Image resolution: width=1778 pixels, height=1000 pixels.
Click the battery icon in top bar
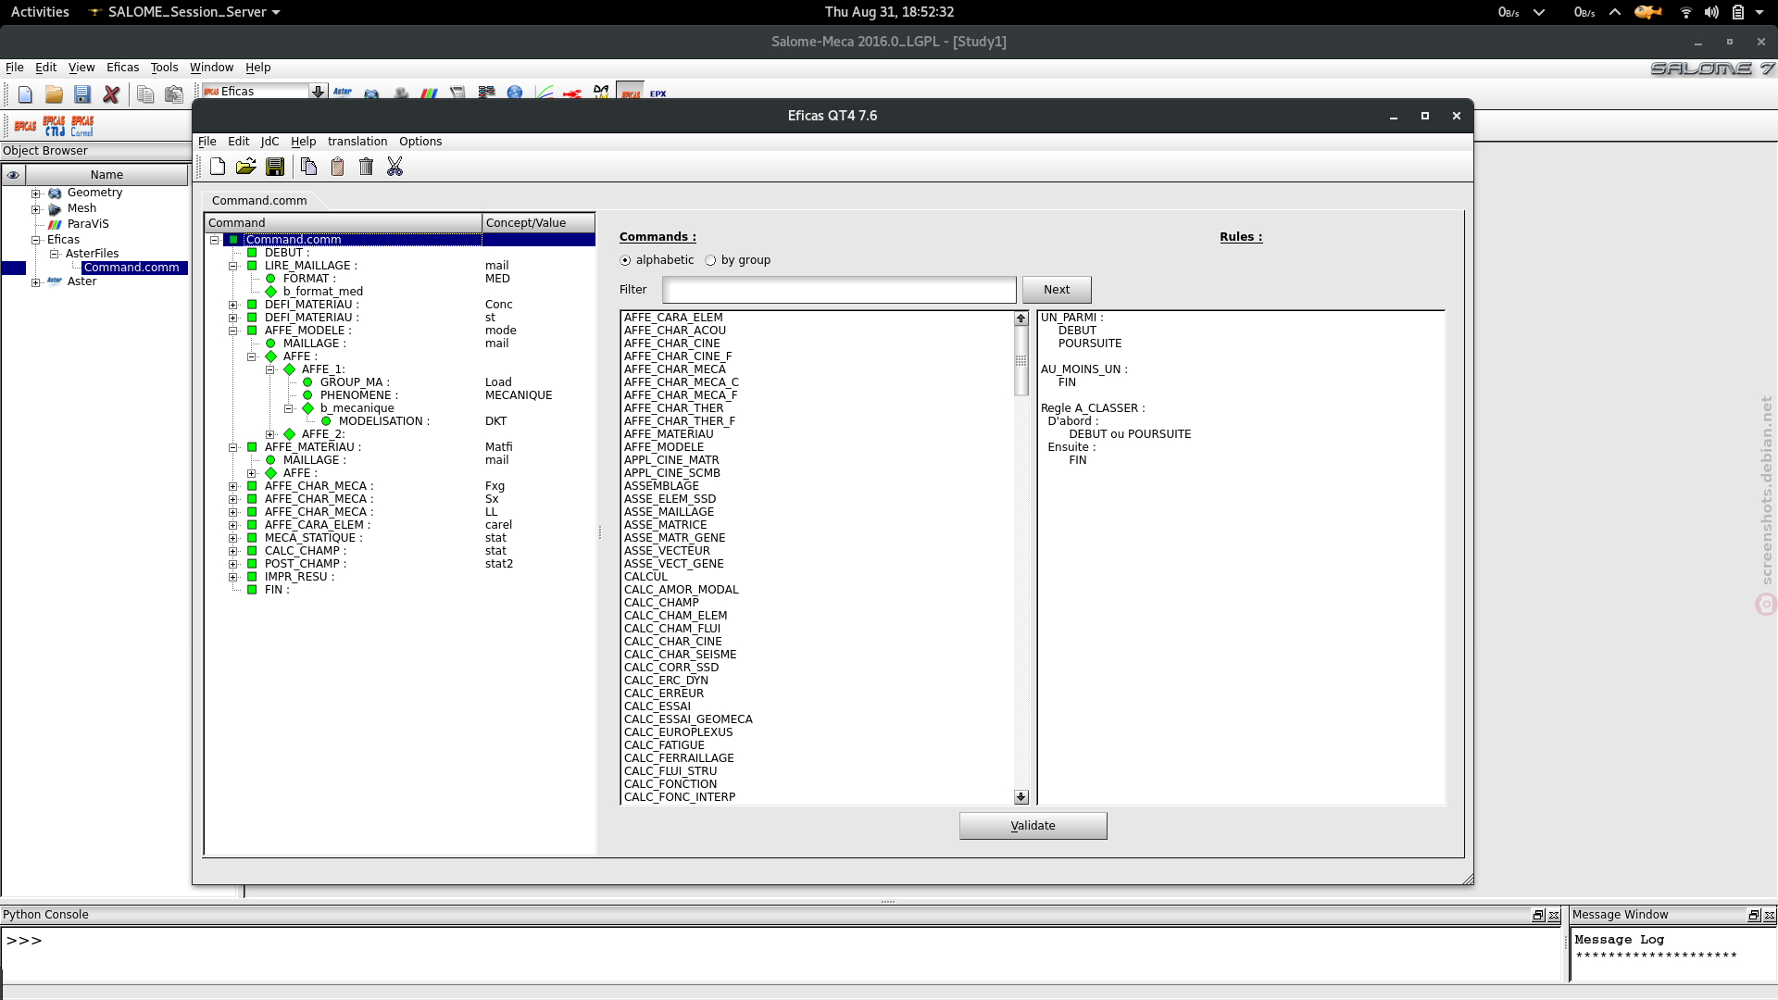(1738, 12)
